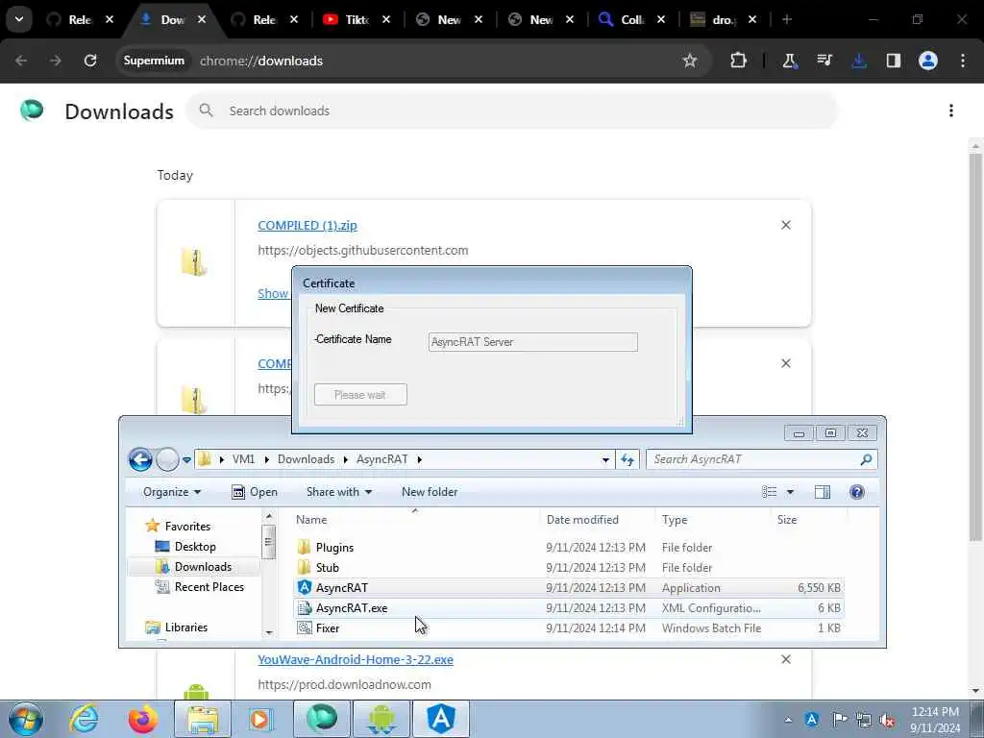
Task: Refresh the AsyncRAT folder view
Action: coord(627,459)
